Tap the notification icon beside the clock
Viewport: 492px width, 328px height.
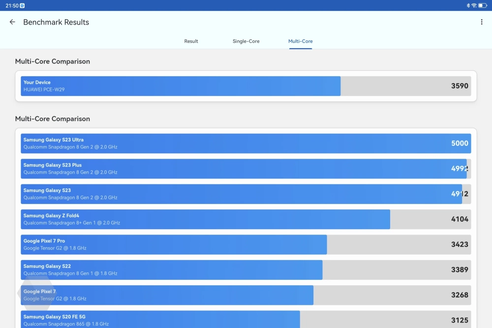tap(22, 5)
